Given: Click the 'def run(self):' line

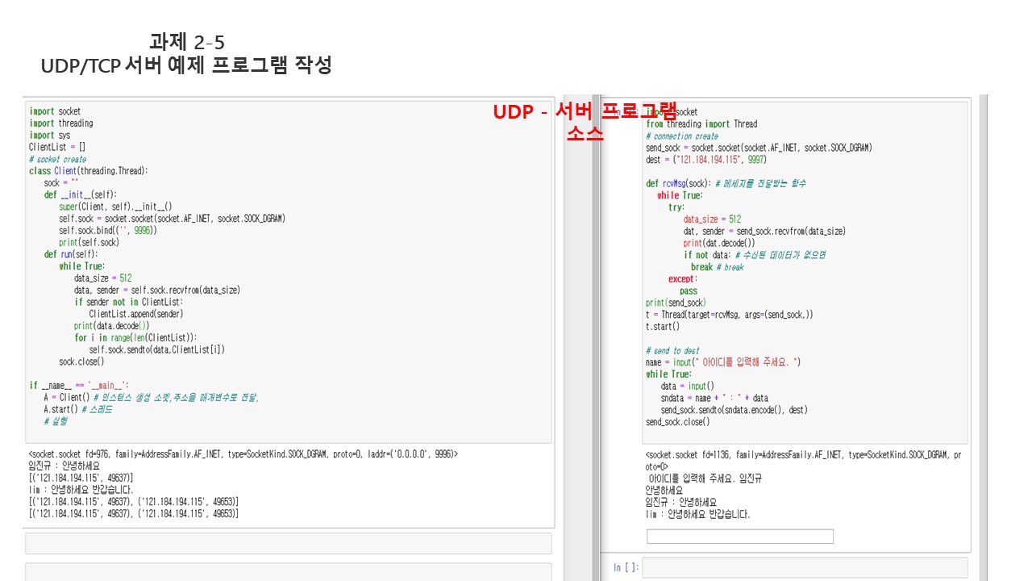Looking at the screenshot, I should point(71,254).
